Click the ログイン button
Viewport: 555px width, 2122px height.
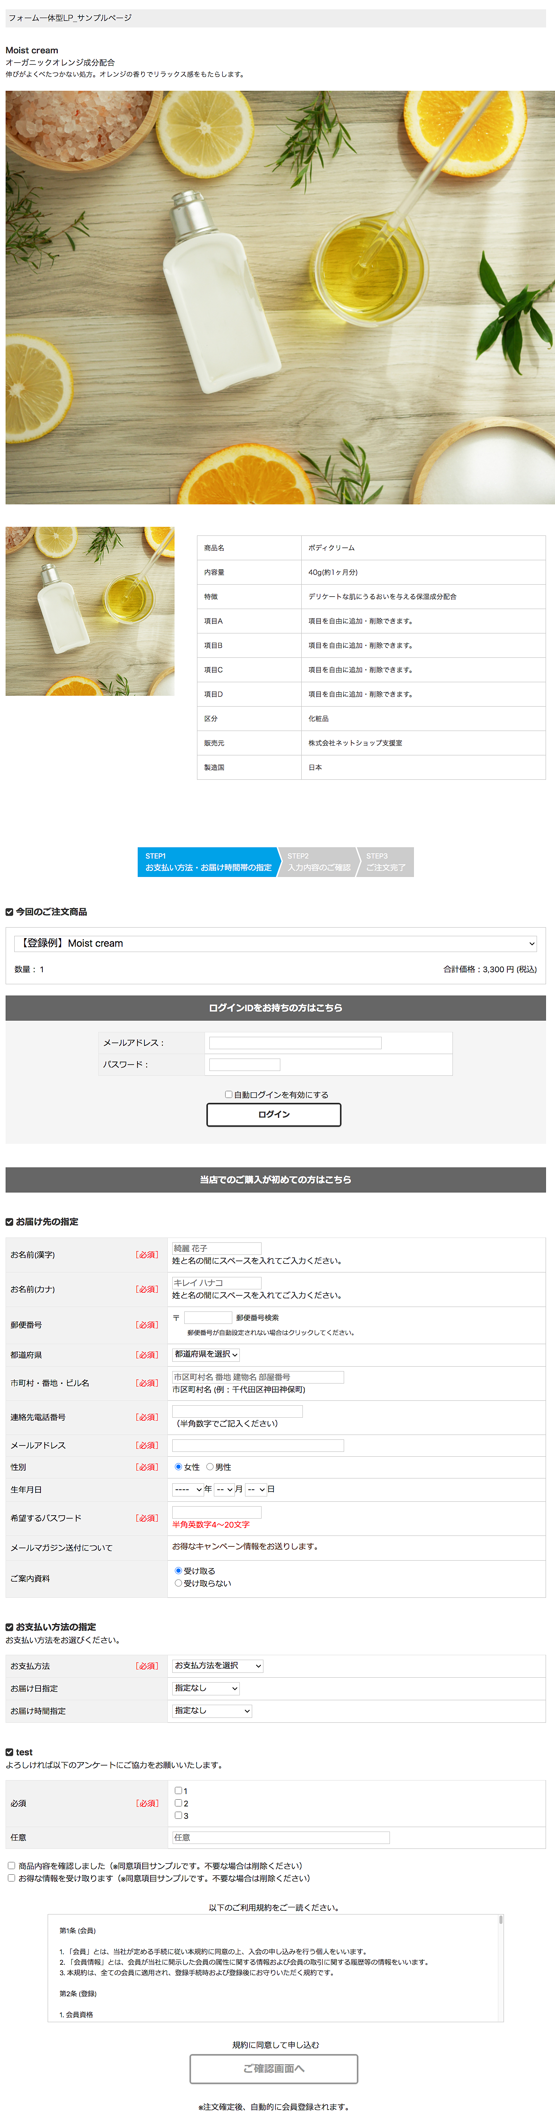(274, 1114)
